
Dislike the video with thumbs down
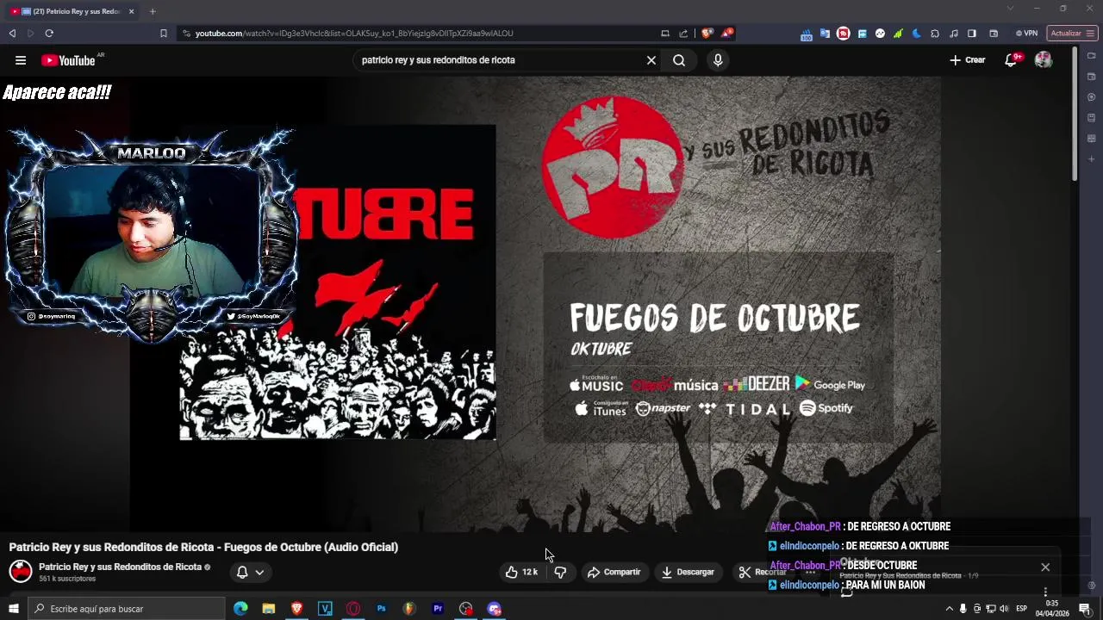point(560,572)
